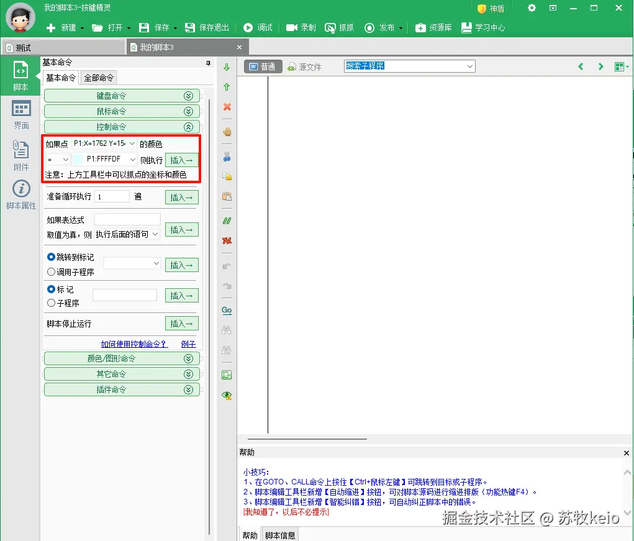Screen dimensions: 634x541
Task: Open the jump target dropdown
Action: pyautogui.click(x=132, y=263)
